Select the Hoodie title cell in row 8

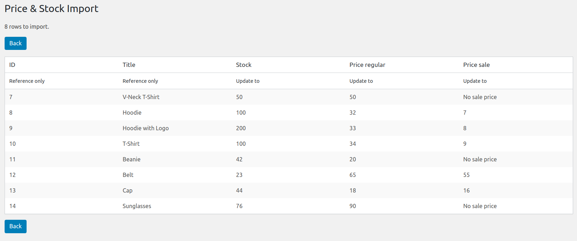(x=132, y=113)
